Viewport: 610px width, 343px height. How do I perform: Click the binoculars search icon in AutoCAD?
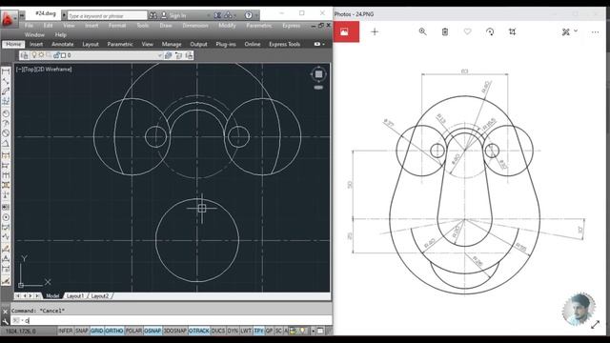click(x=153, y=15)
